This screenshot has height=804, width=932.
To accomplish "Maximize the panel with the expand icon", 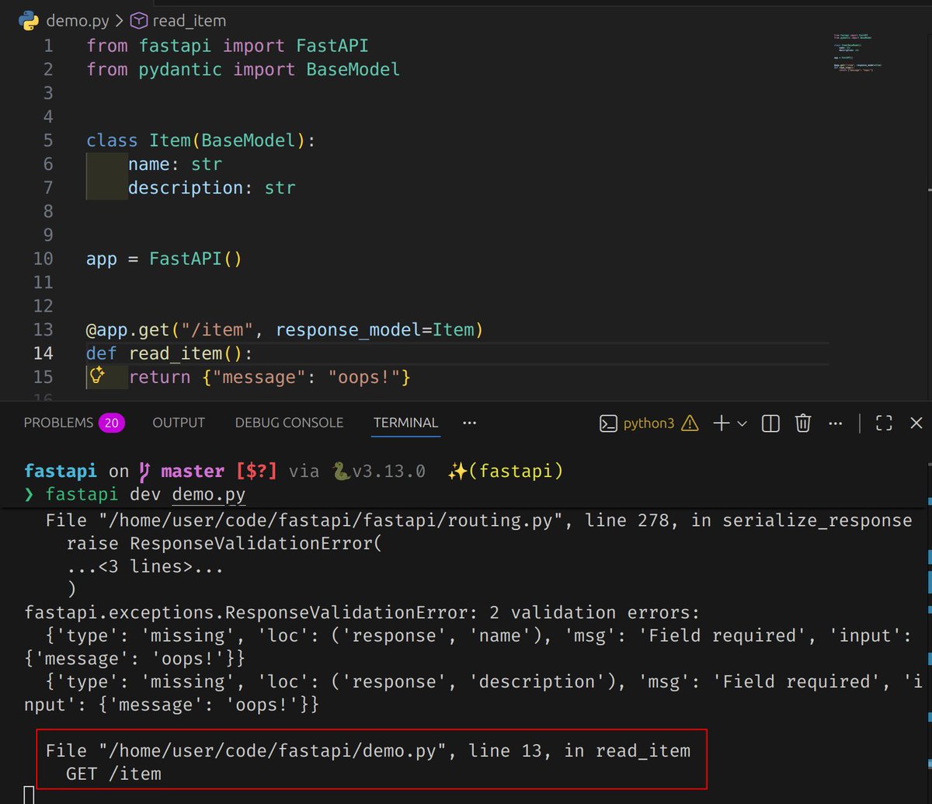I will tap(884, 423).
